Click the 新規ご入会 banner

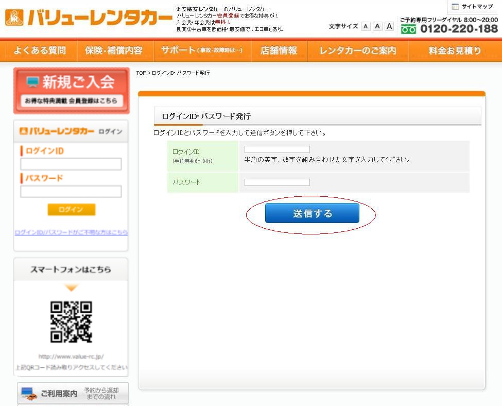point(72,91)
